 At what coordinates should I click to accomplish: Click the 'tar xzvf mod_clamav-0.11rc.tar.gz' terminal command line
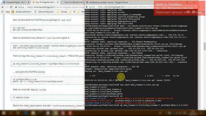(122, 85)
